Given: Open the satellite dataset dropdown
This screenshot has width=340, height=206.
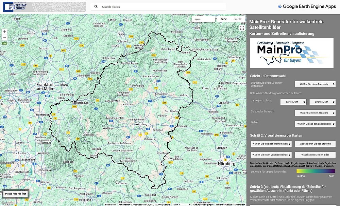Looking at the screenshot, I should 315,84.
